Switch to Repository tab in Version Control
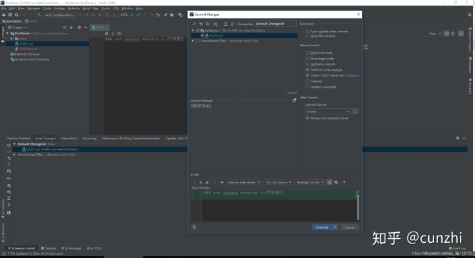Screen dimensions: 475x258 tap(69, 138)
